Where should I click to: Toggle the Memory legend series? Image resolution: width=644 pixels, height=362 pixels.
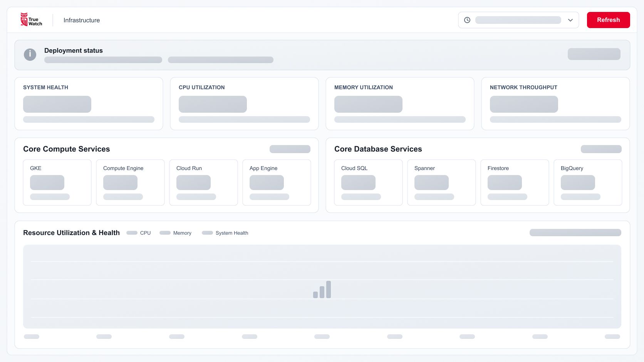[x=176, y=233]
